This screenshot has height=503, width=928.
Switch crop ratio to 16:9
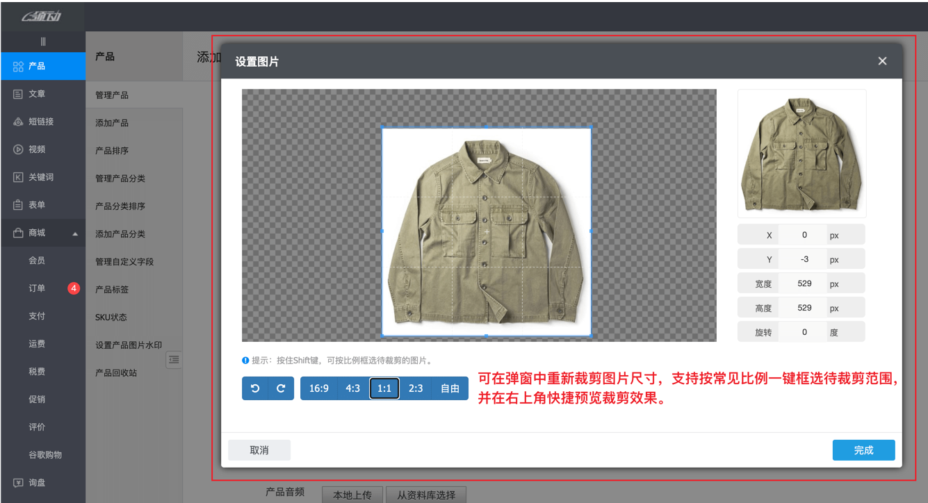pos(319,388)
